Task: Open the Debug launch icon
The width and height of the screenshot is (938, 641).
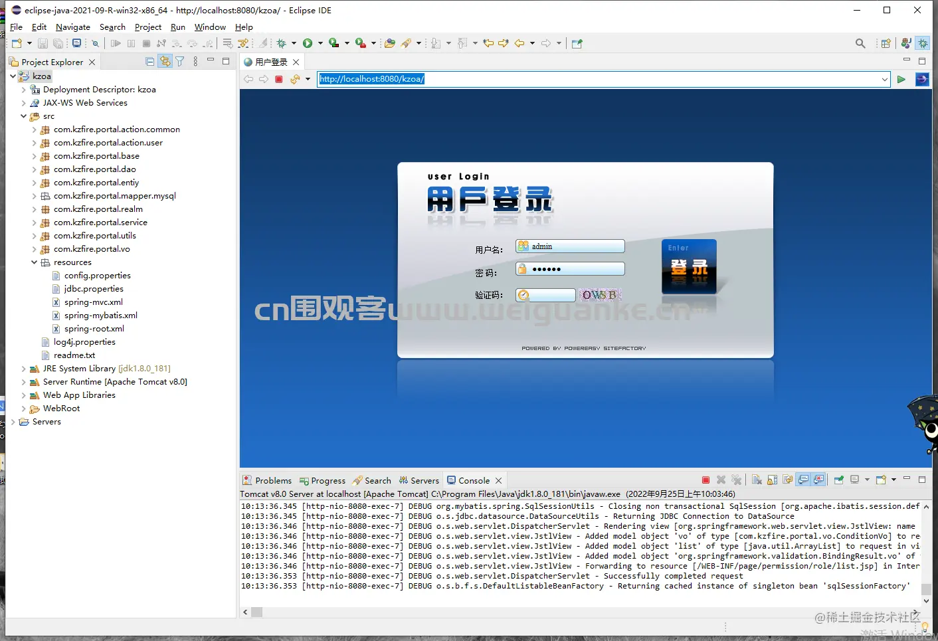Action: [x=282, y=43]
